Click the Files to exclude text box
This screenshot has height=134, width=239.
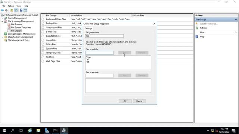click(x=99, y=76)
